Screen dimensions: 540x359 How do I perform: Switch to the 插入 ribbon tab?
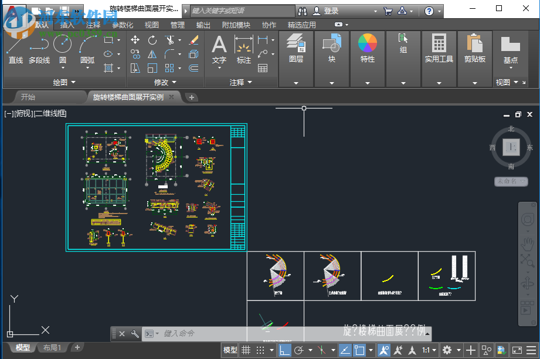(x=67, y=25)
